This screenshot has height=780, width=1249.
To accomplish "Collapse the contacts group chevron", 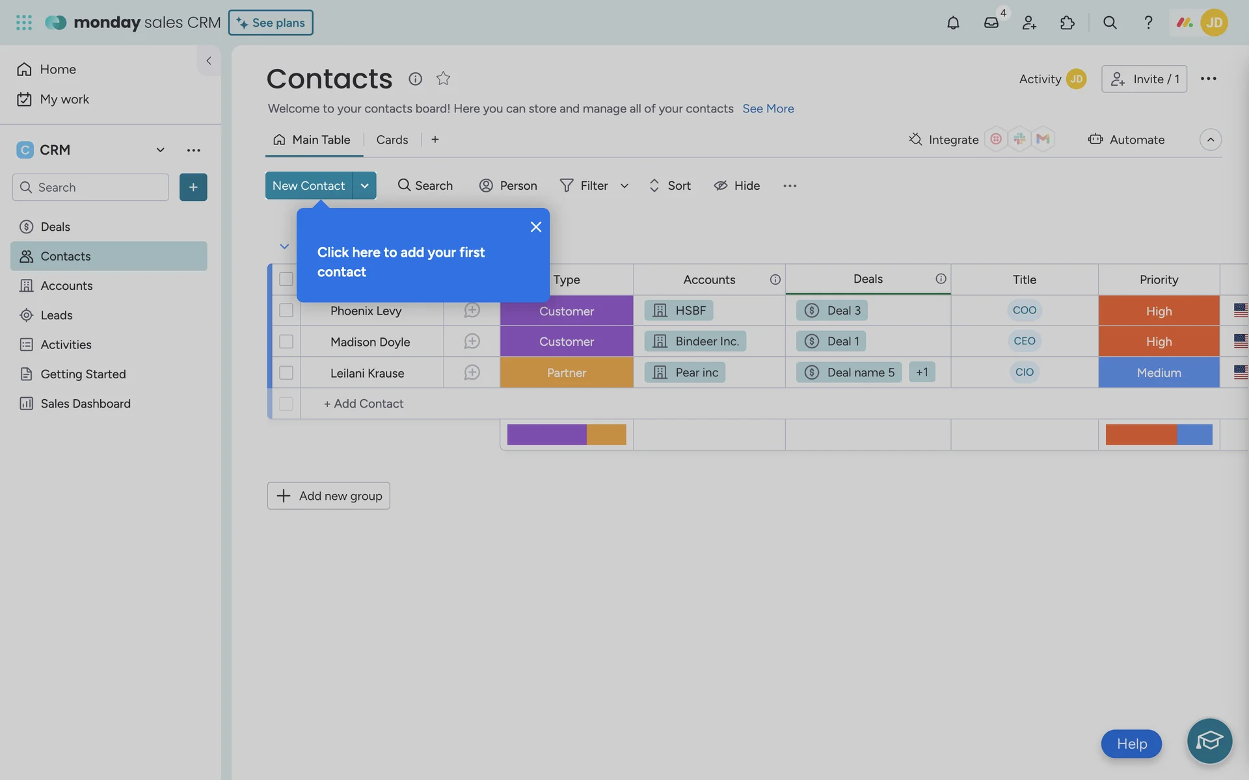I will coord(284,246).
